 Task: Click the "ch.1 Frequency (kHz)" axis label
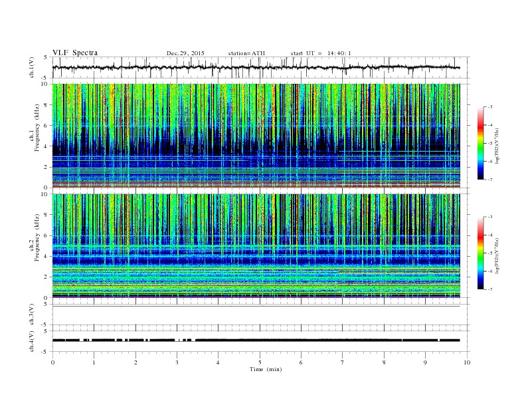35,128
